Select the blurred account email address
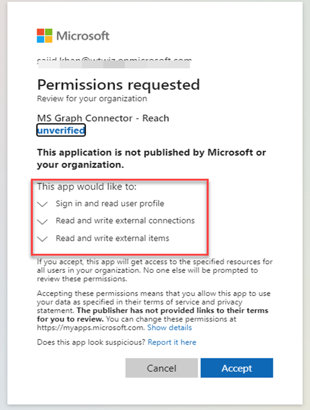The height and width of the screenshot is (410, 310). 114,63
